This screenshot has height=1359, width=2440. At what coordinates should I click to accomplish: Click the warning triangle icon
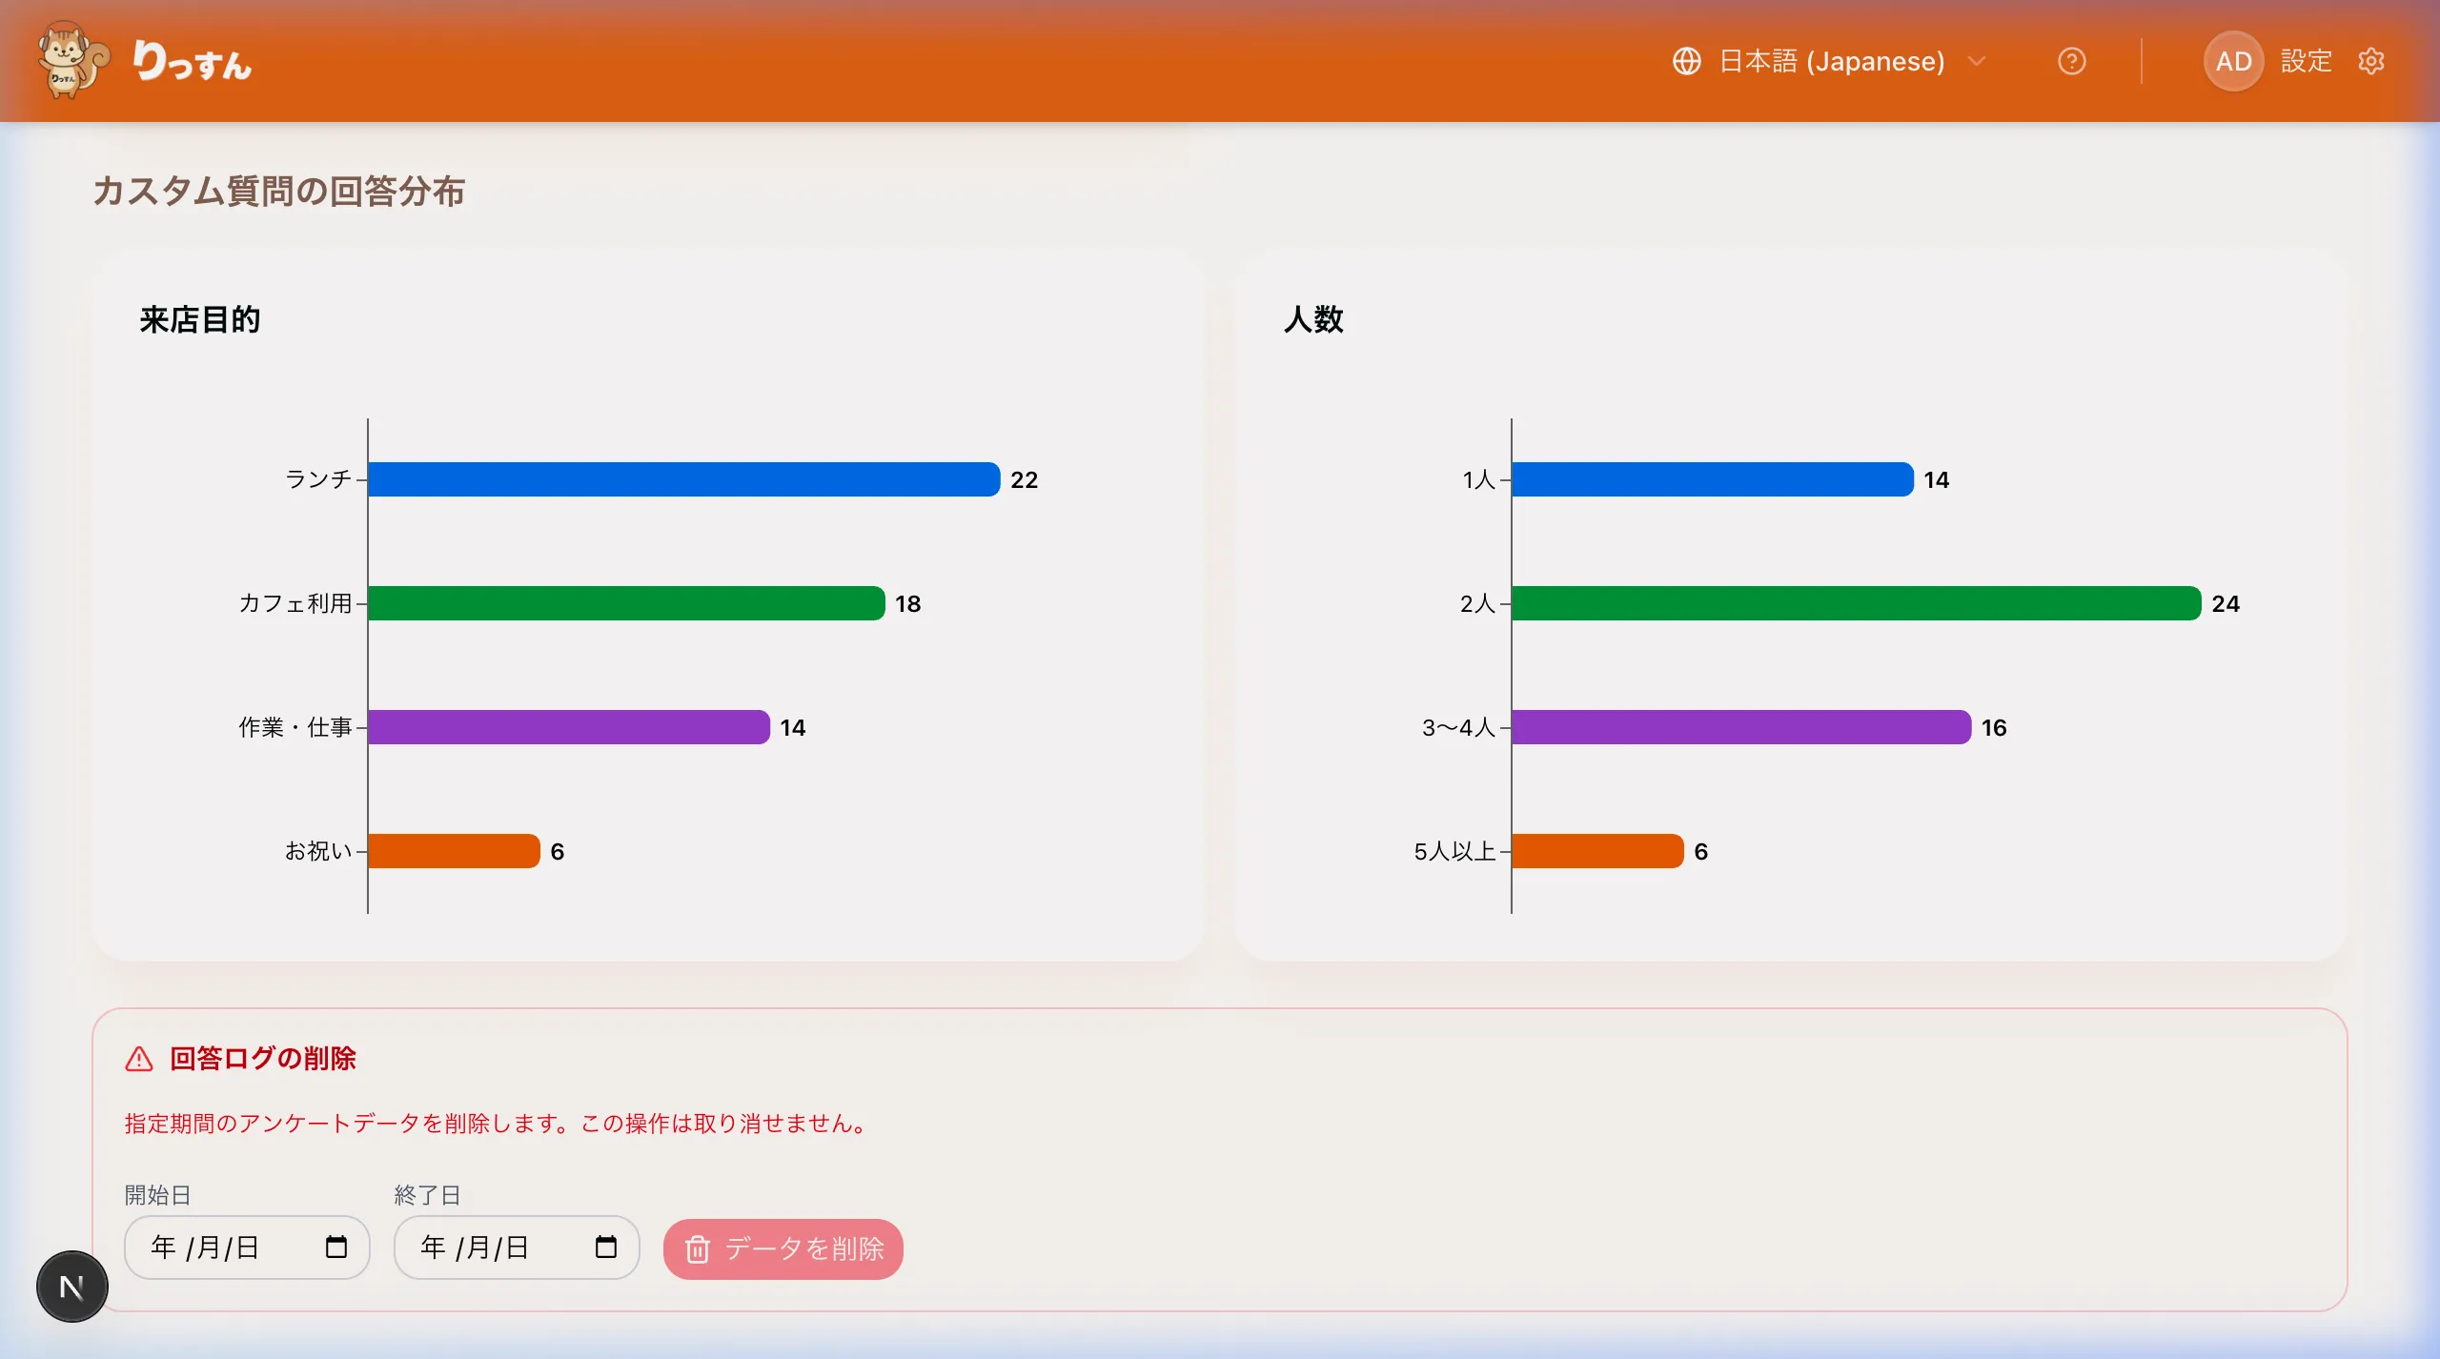click(x=139, y=1059)
